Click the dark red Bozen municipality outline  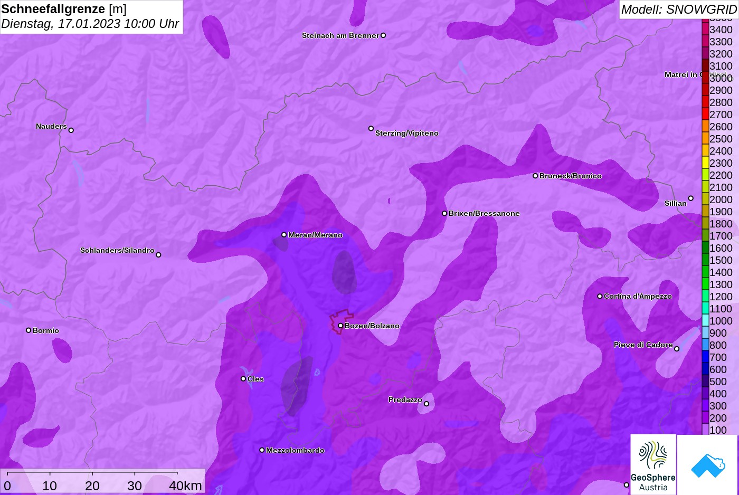340,321
